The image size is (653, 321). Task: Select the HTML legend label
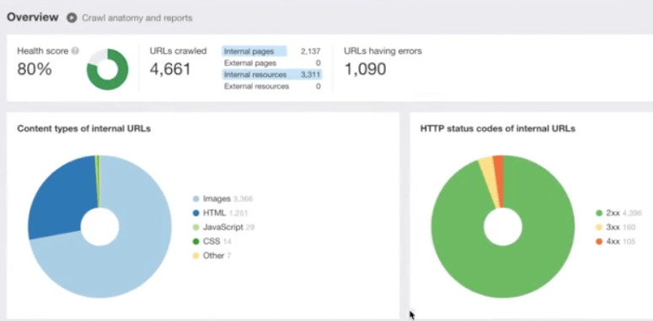[x=214, y=213]
